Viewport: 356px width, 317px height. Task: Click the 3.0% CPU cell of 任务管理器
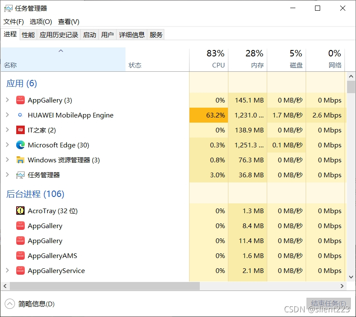click(x=209, y=175)
